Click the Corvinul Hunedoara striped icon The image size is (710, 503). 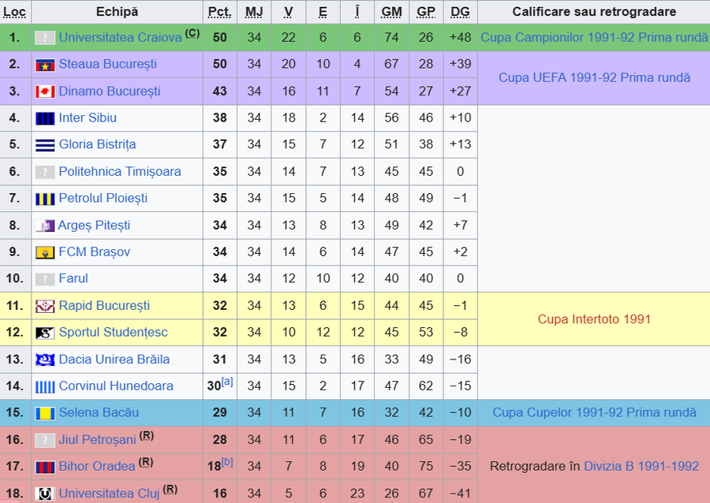(x=45, y=386)
